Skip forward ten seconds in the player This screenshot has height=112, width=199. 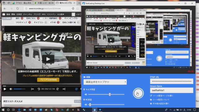(x=58, y=89)
